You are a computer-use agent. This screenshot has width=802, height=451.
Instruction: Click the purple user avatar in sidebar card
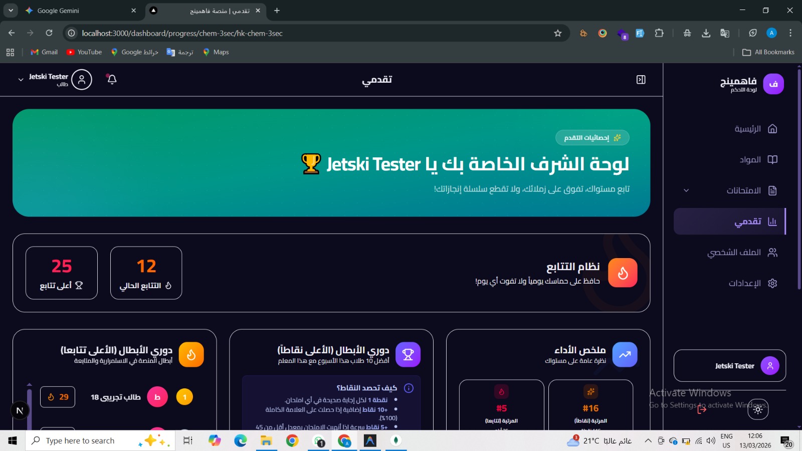pyautogui.click(x=770, y=366)
